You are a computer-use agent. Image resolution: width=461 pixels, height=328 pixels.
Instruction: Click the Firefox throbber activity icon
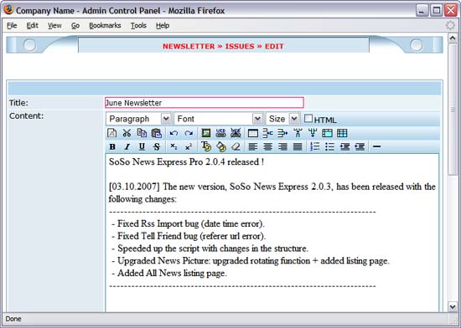(450, 26)
